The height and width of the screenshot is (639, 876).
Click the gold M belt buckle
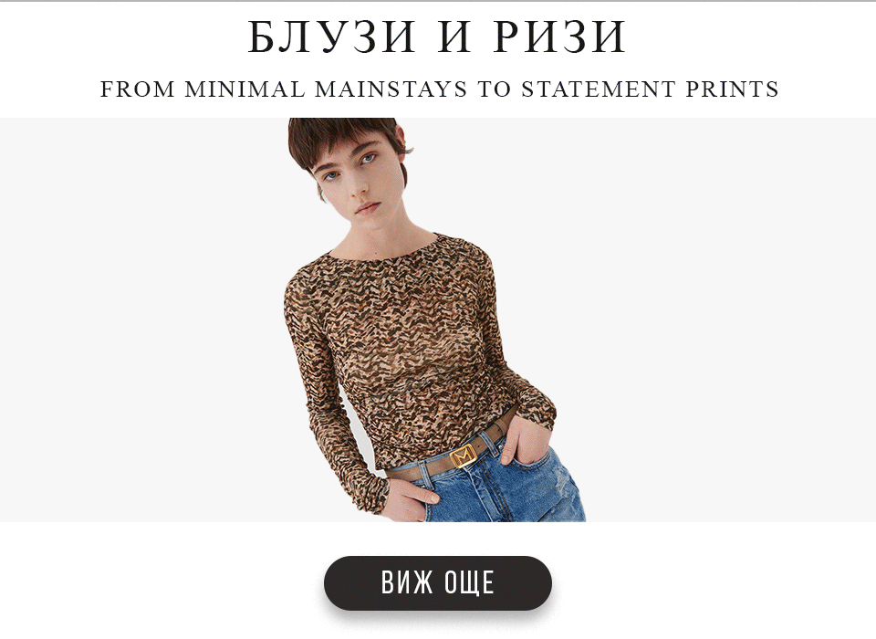464,456
